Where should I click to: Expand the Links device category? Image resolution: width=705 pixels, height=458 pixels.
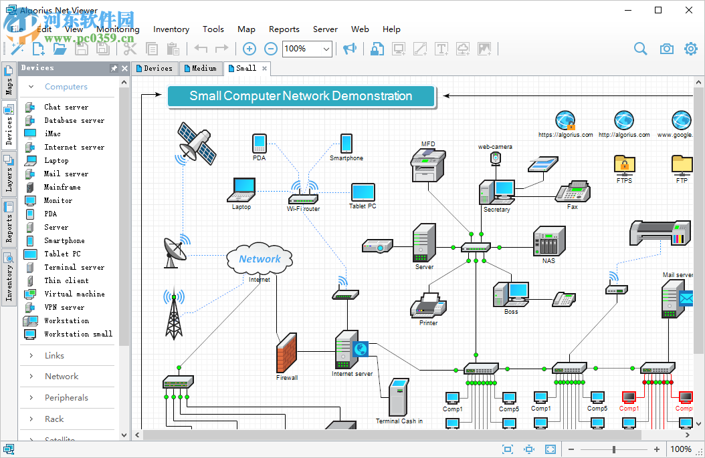click(x=54, y=355)
